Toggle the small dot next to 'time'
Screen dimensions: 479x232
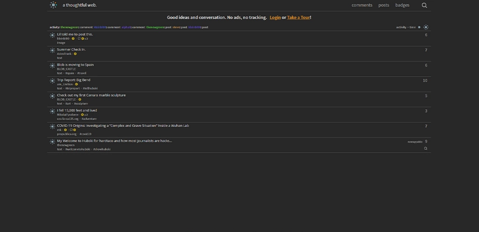pos(419,27)
